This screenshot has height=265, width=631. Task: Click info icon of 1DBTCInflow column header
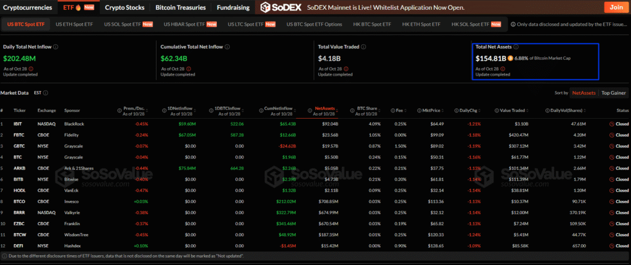click(x=211, y=111)
